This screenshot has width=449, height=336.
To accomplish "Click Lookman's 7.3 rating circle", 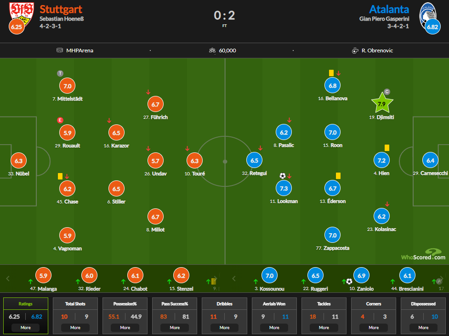I will point(284,189).
